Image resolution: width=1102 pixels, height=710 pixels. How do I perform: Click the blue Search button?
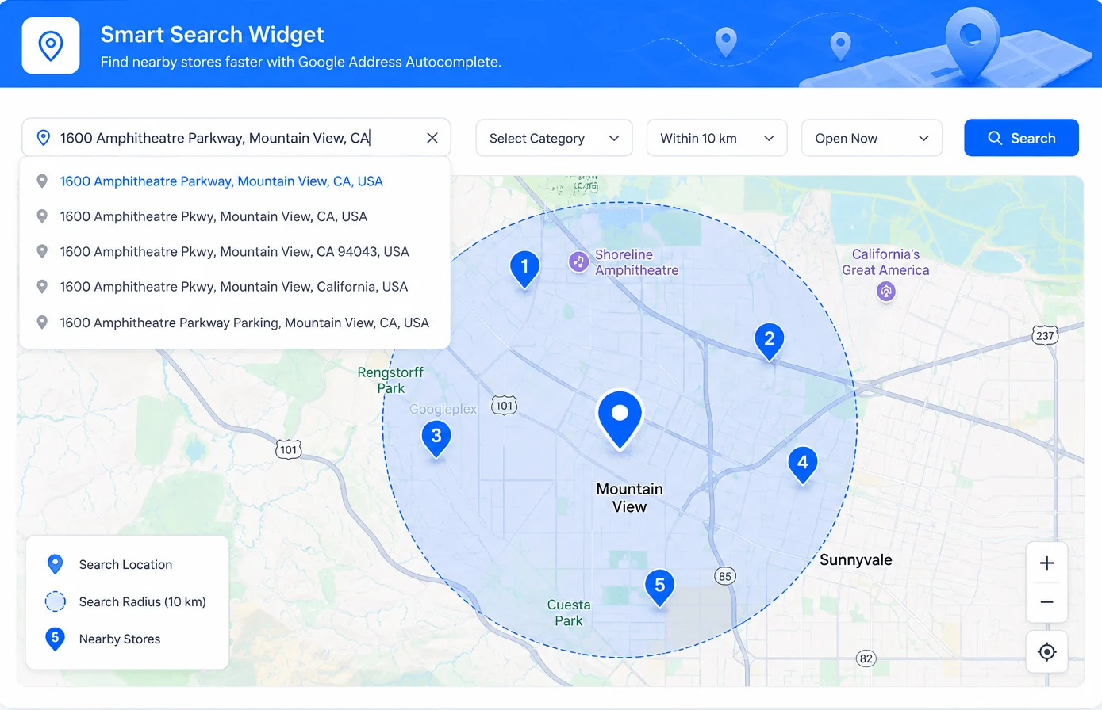coord(1021,138)
